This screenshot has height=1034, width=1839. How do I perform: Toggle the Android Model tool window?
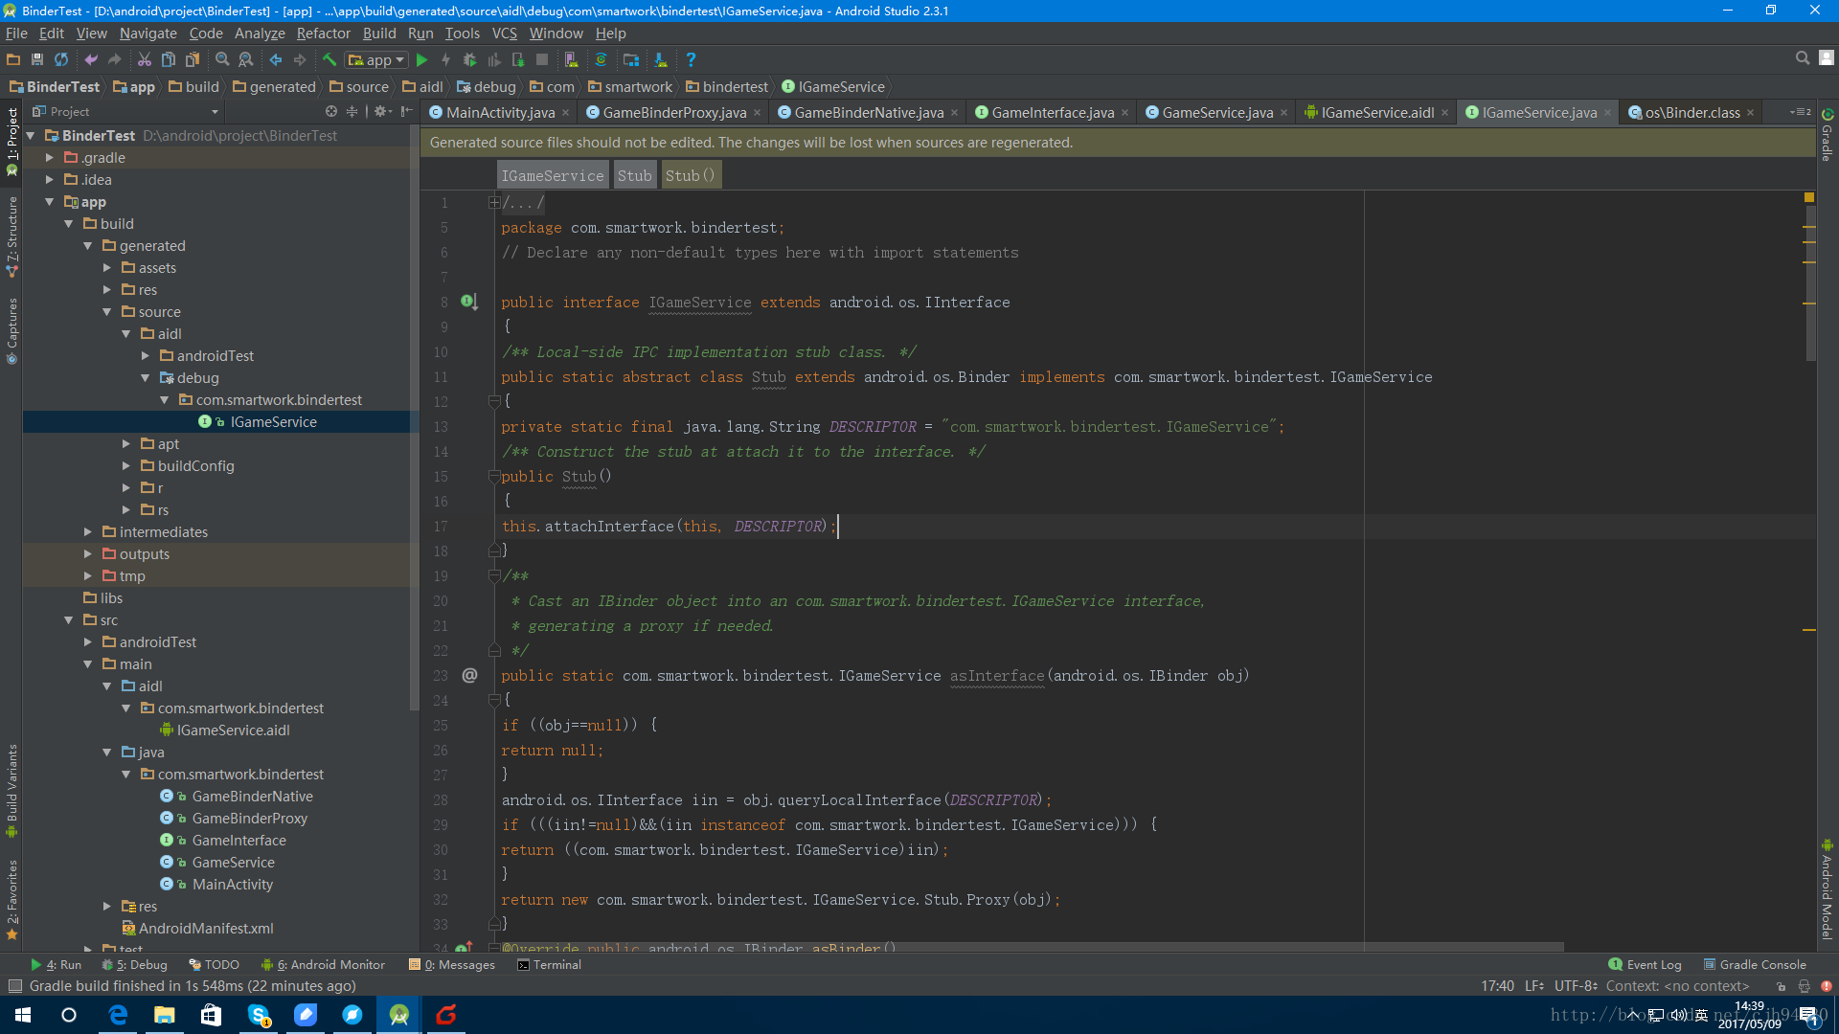1828,889
